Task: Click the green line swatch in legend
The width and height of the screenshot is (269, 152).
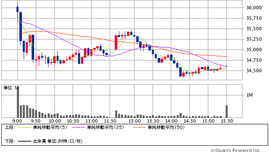Action: point(24,127)
